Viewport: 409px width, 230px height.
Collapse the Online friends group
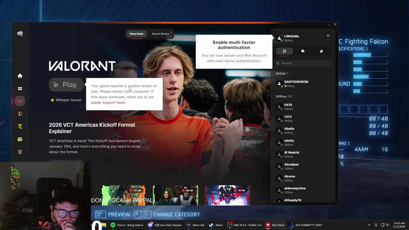(282, 73)
